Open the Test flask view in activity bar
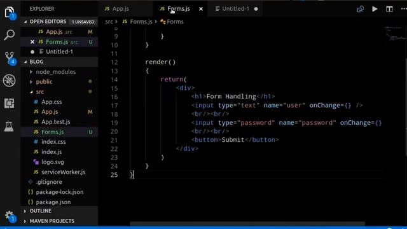The width and height of the screenshot is (407, 229). pos(9,126)
